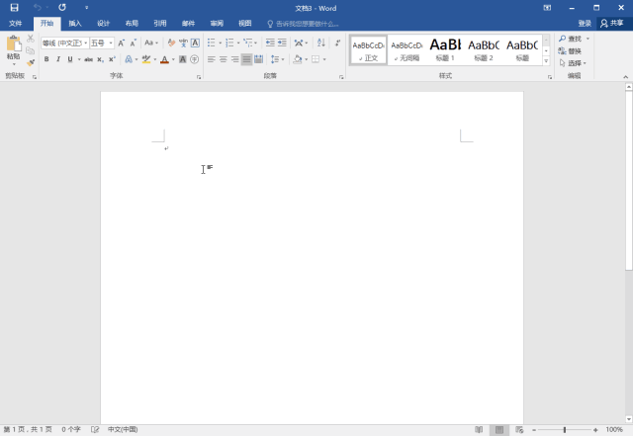This screenshot has width=633, height=436.
Task: Click the Text Effects outlined A icon
Action: click(x=129, y=59)
